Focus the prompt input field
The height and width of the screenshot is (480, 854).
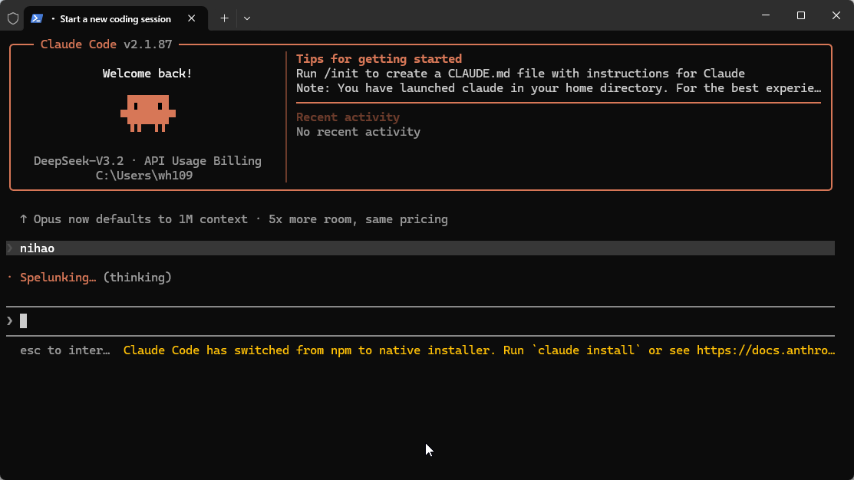pos(420,321)
